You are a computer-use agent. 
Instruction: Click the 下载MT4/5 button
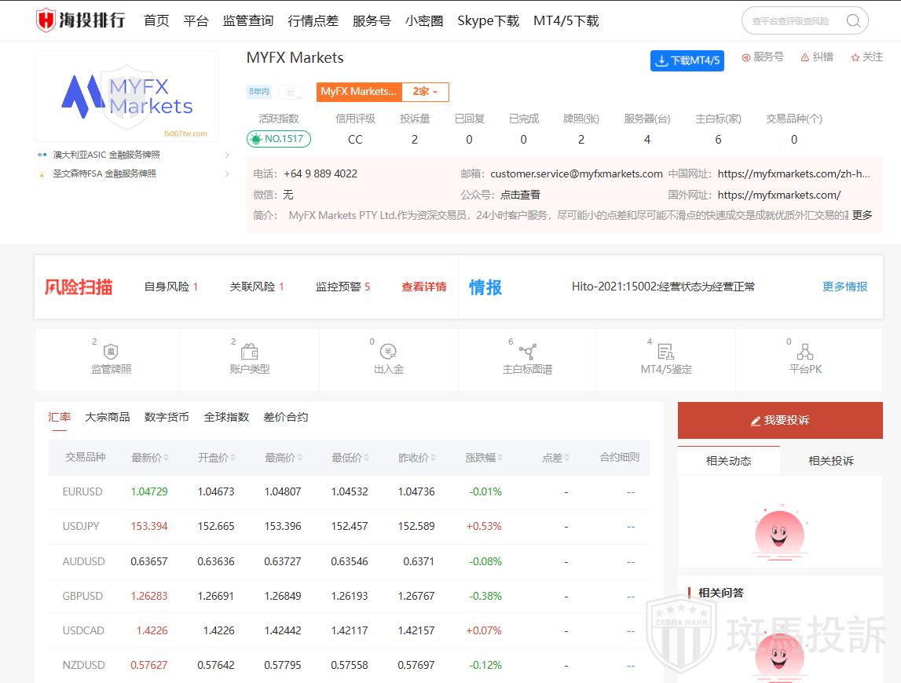687,60
